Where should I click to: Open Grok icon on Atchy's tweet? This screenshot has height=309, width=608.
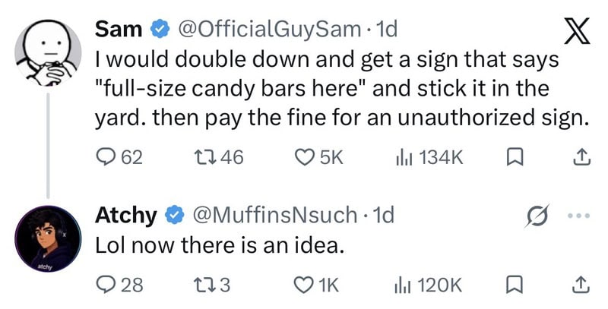[537, 216]
